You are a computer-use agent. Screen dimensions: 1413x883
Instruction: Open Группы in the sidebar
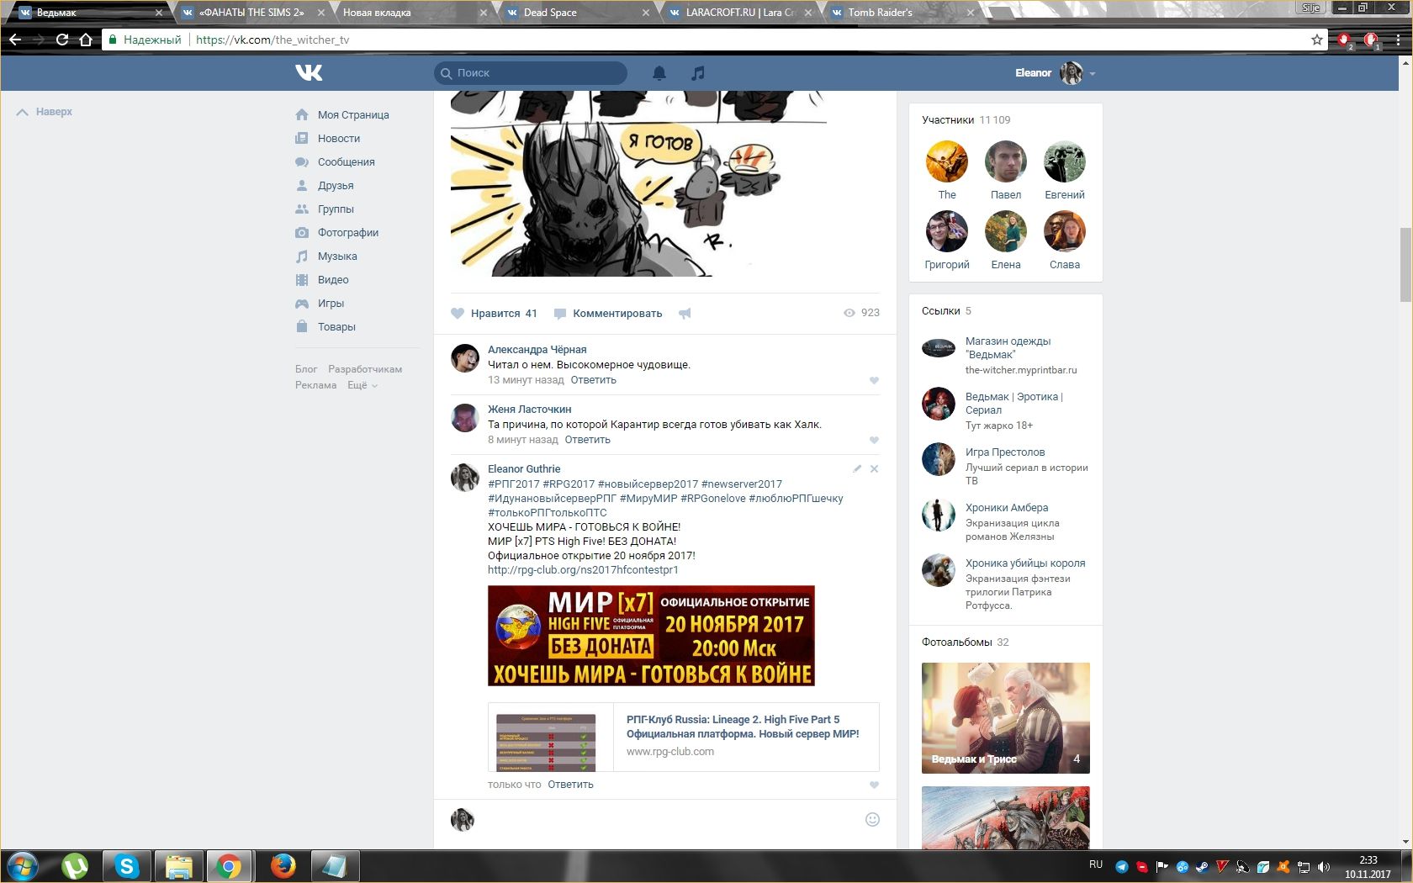tap(335, 209)
